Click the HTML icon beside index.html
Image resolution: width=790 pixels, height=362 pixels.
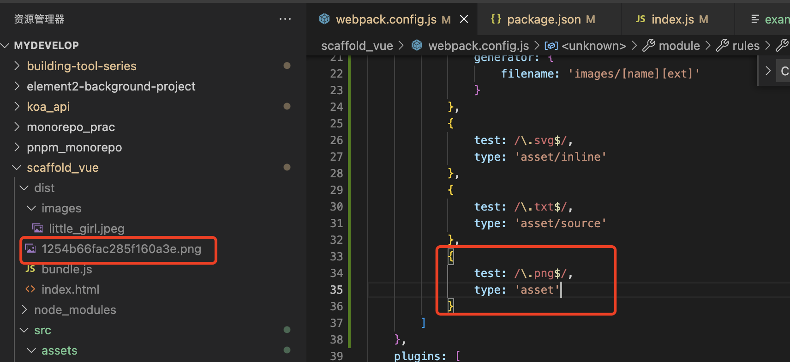pos(30,289)
